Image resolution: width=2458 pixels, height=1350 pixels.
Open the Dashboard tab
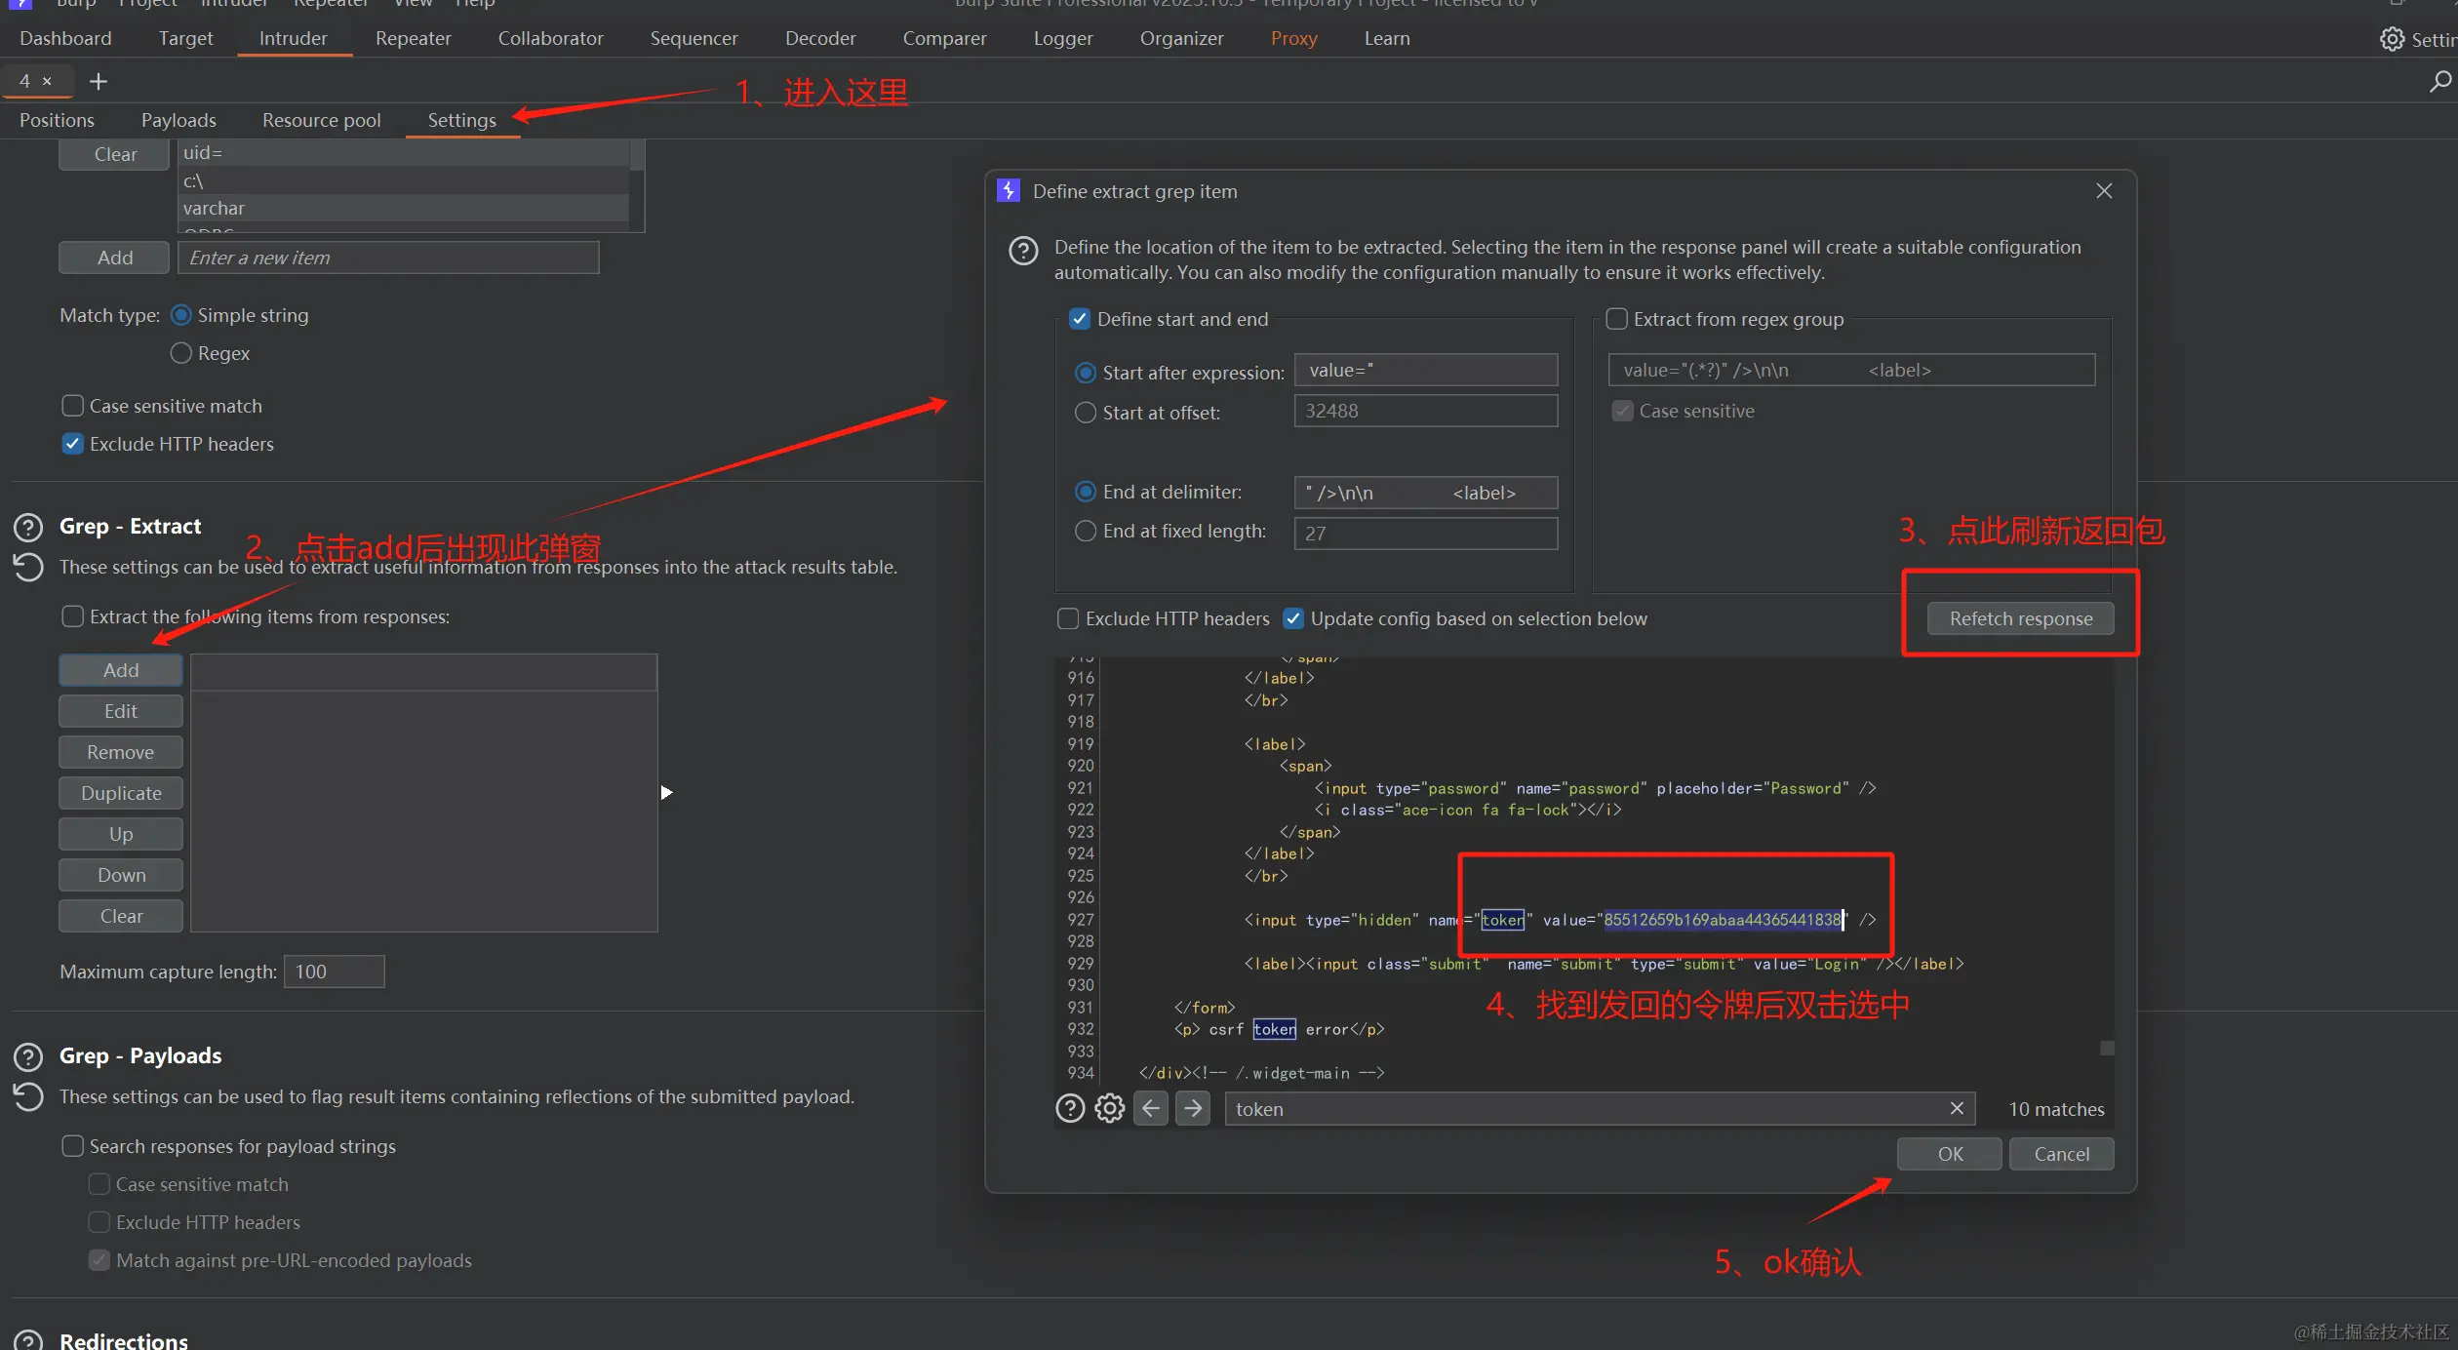click(x=65, y=38)
